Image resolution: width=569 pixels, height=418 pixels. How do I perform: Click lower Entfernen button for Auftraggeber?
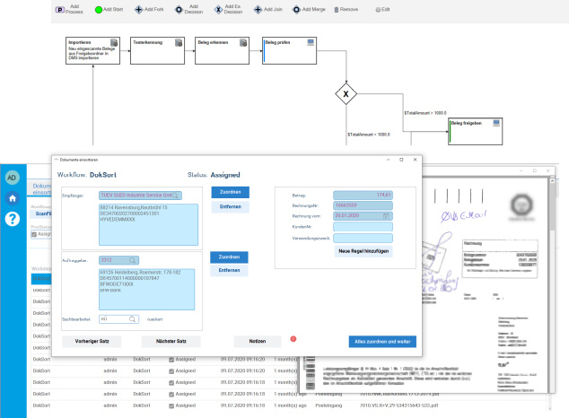[x=229, y=271]
